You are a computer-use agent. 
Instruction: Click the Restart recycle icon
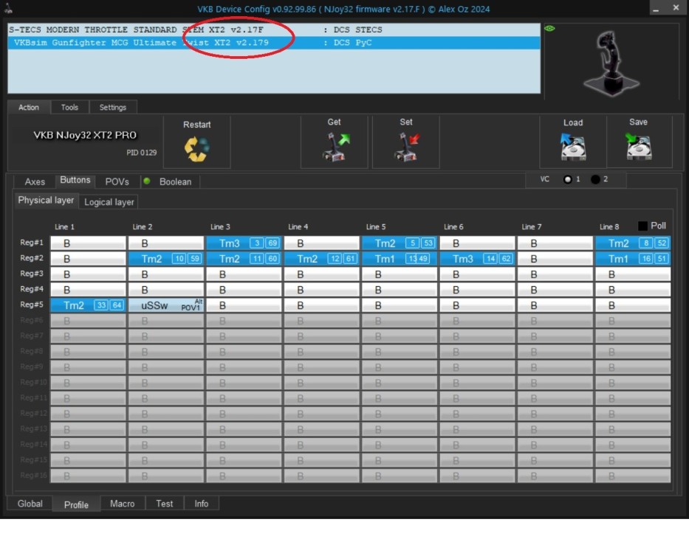pos(196,149)
